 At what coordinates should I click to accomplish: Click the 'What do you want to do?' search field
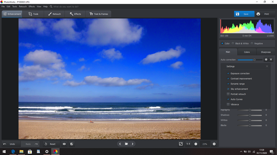tap(66, 6)
